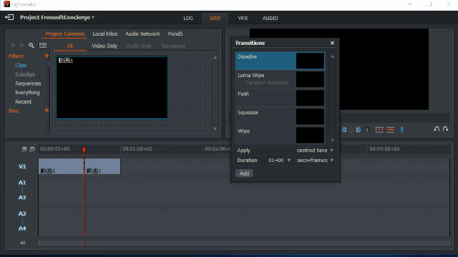The width and height of the screenshot is (458, 257).
Task: Select the Dissolve transition
Action: 280,61
